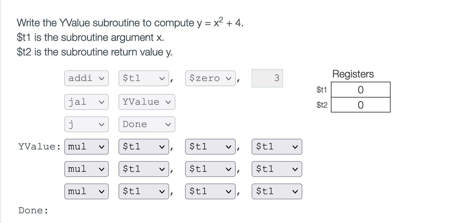
Task: Click the $t1 register value box showing 0
Action: point(360,89)
